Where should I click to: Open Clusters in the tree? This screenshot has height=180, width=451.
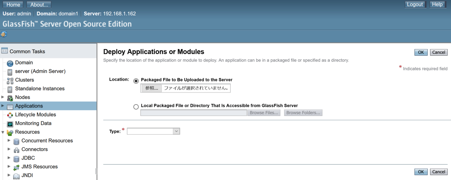pyautogui.click(x=24, y=80)
